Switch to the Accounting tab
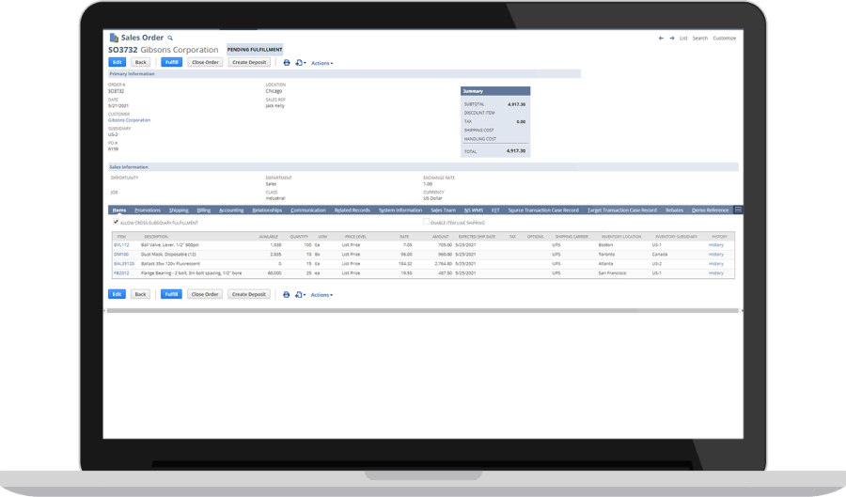Viewport: 846px width, 497px height. click(231, 210)
